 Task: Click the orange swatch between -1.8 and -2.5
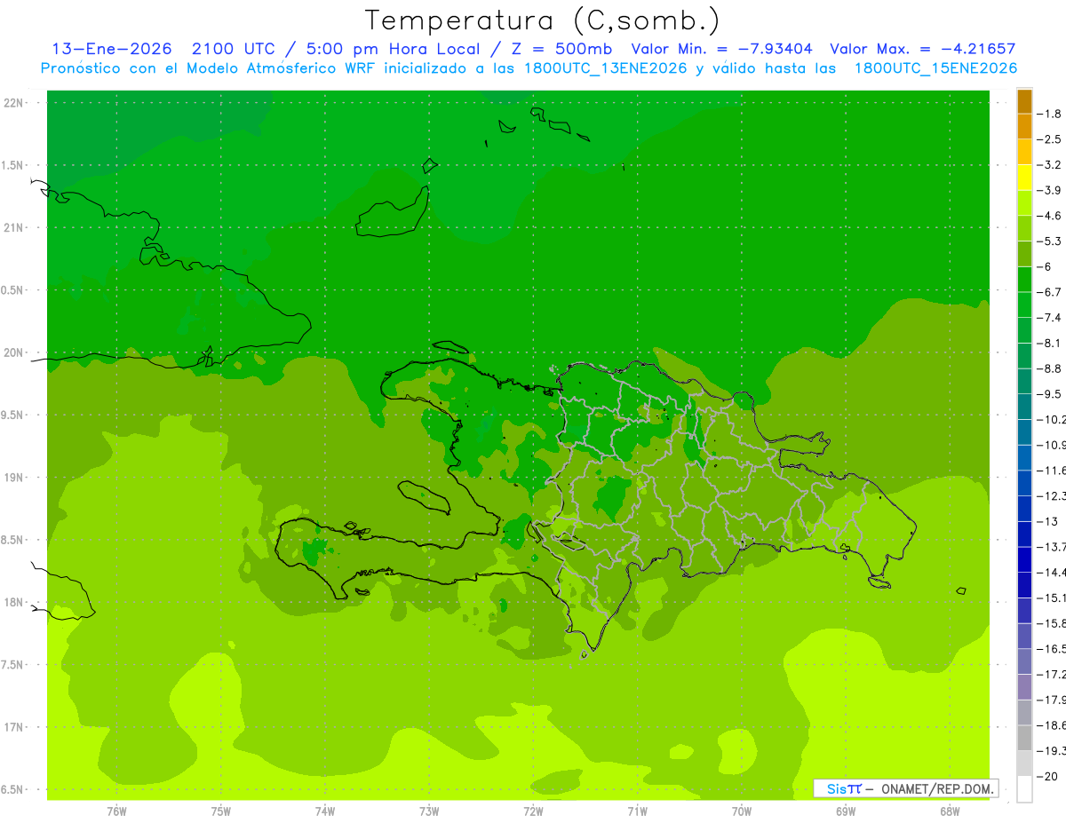tap(1024, 127)
